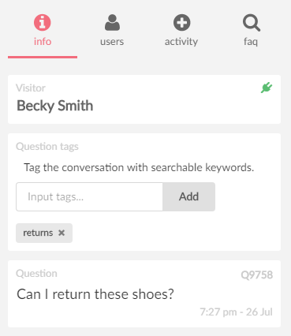This screenshot has height=336, width=291.
Task: Open the faq magnifier icon
Action: (252, 23)
